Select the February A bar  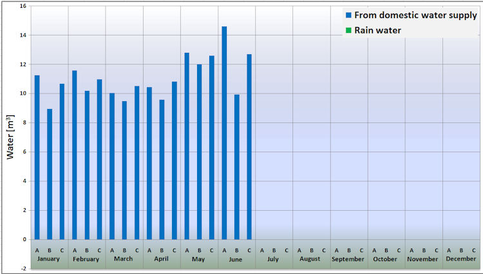pyautogui.click(x=75, y=155)
